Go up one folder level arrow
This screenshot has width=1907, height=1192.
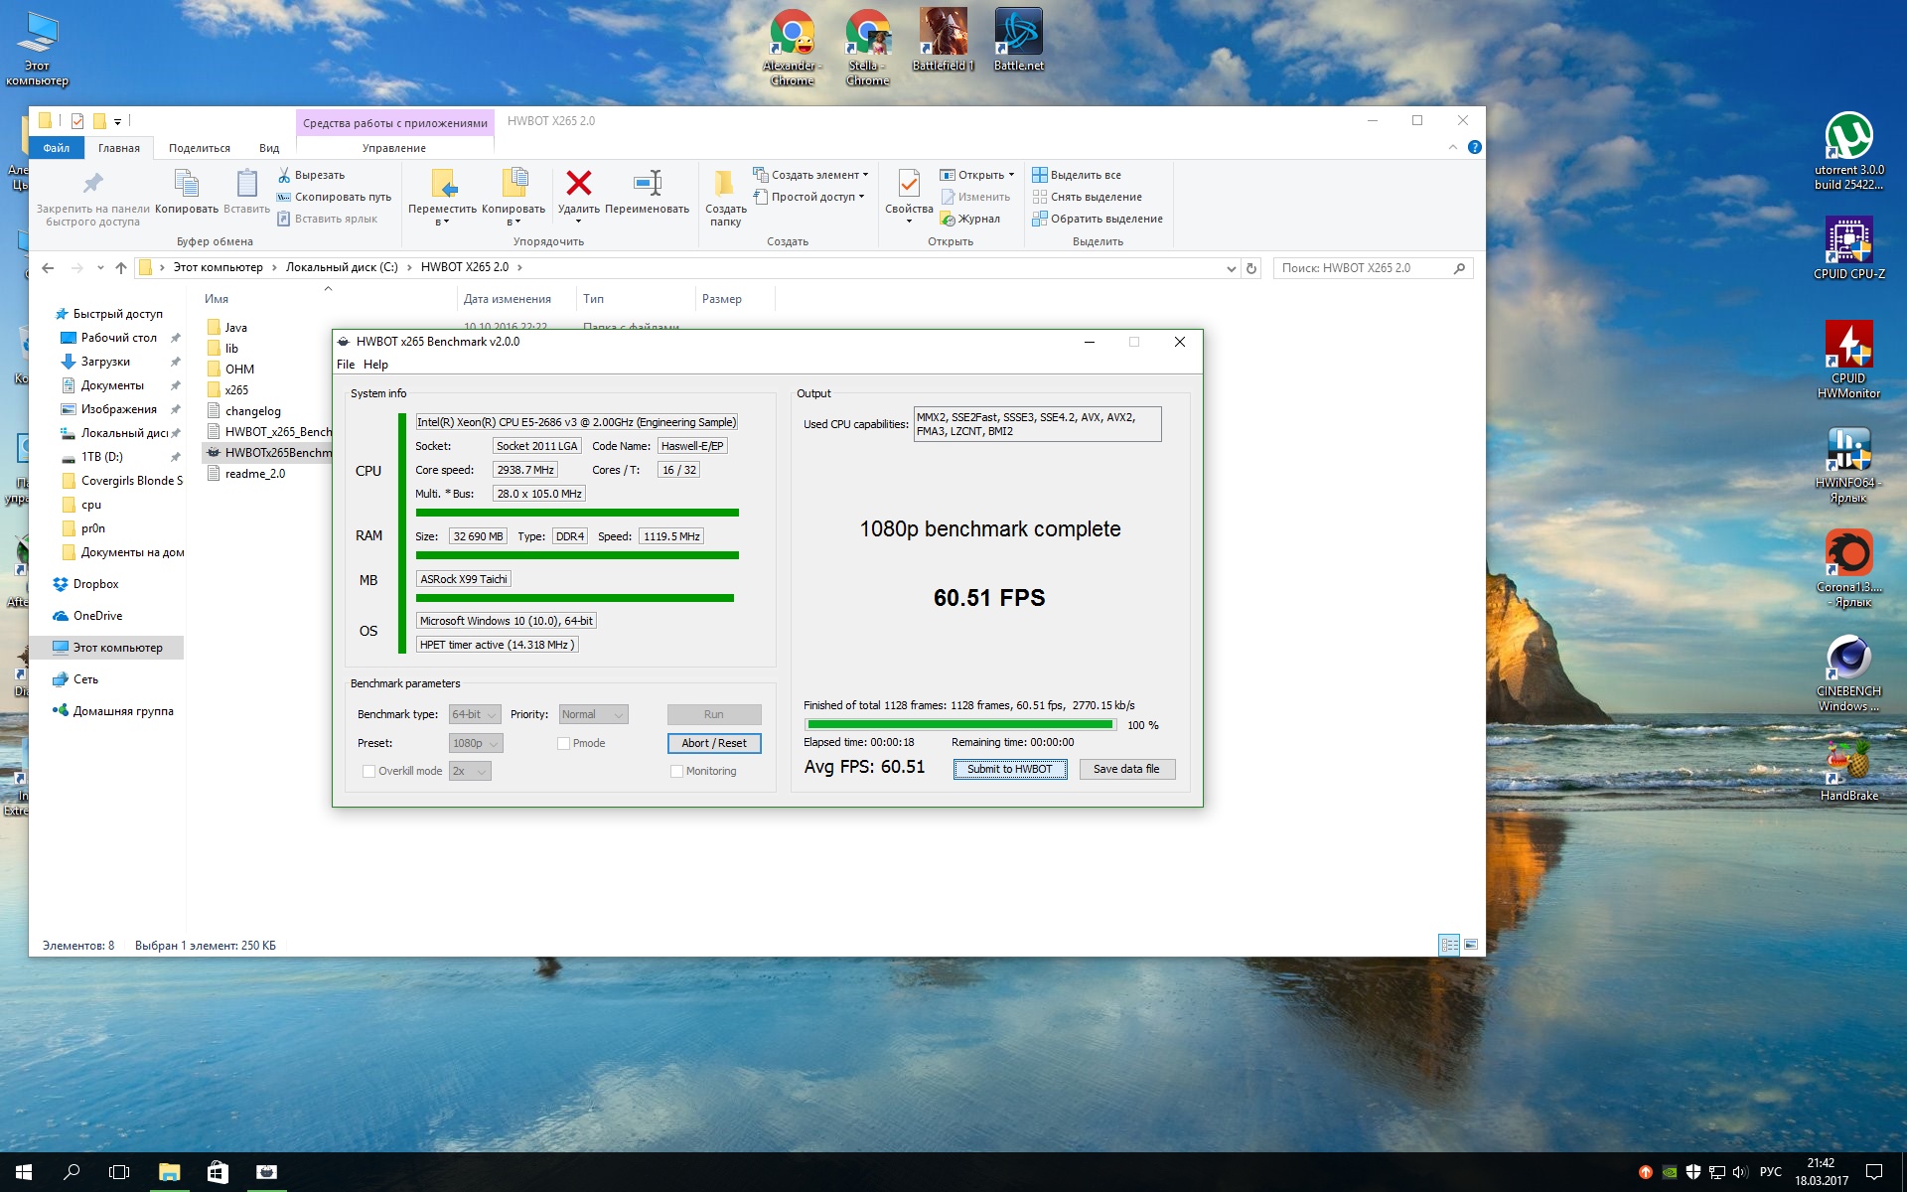(121, 268)
